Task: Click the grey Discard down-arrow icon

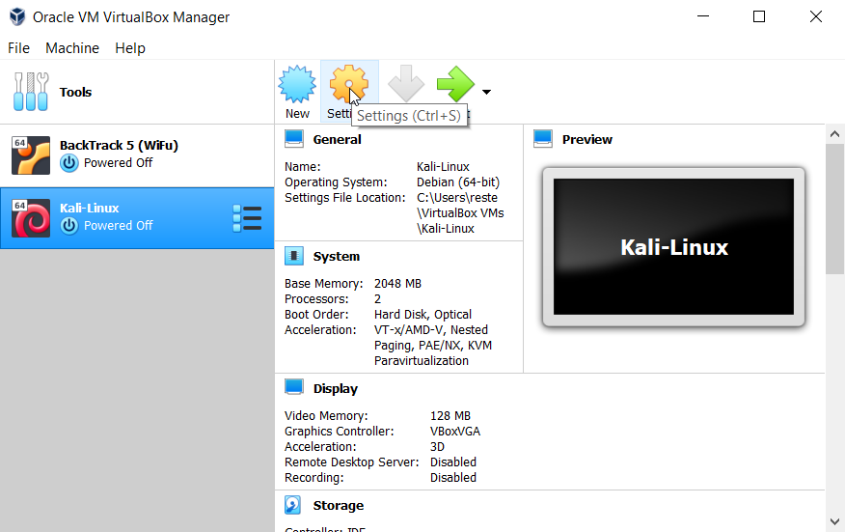Action: pyautogui.click(x=406, y=84)
